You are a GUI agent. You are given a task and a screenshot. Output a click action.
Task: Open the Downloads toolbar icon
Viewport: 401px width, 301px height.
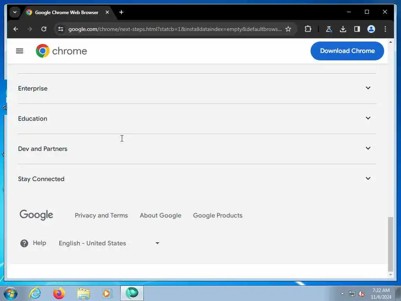tap(343, 29)
